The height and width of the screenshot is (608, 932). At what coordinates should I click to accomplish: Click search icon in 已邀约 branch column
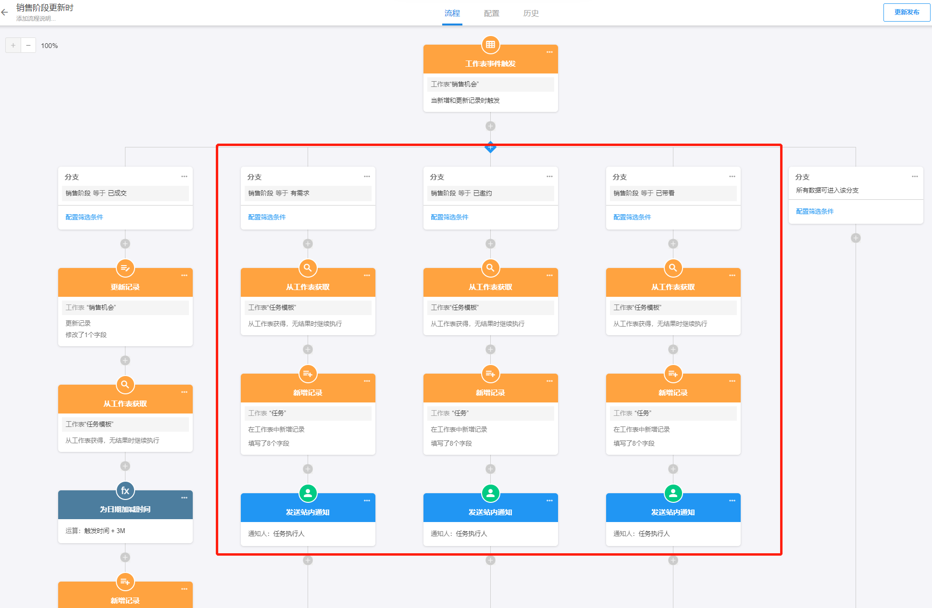490,268
